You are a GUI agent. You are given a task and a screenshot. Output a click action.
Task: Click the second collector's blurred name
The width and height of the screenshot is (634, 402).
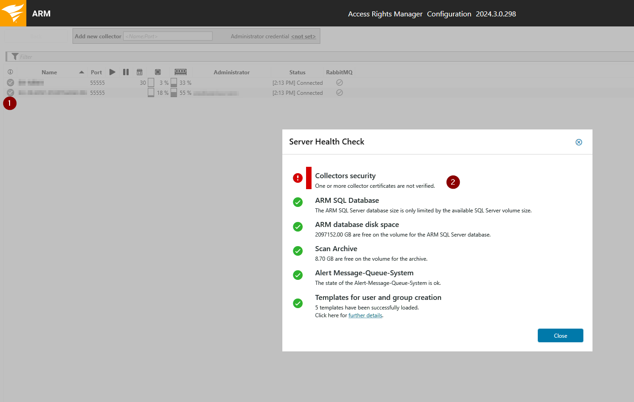(x=52, y=93)
